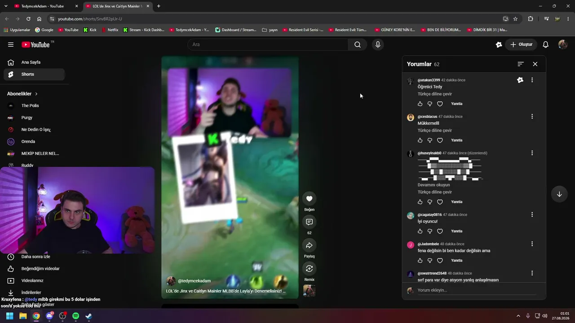Click Oluştur create button
The height and width of the screenshot is (323, 575).
(521, 44)
